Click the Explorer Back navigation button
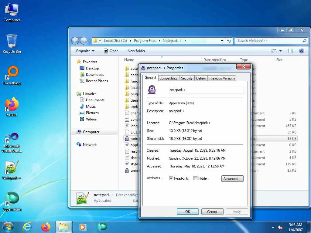The image size is (311, 233). point(75,41)
